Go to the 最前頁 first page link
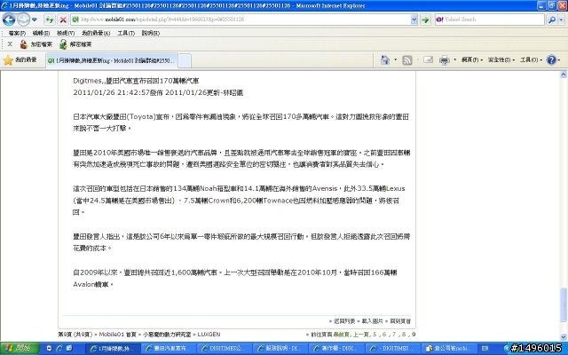 point(341,335)
